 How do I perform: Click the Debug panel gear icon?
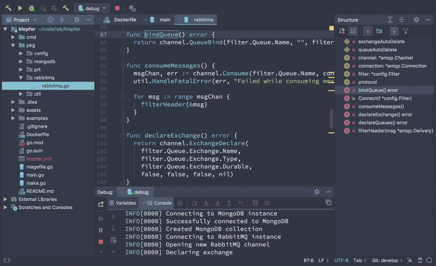[x=317, y=192]
